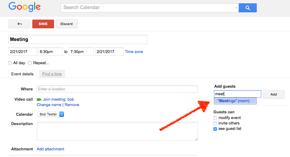This screenshot has height=157, width=290.
Task: Save the event
Action: coord(43,24)
